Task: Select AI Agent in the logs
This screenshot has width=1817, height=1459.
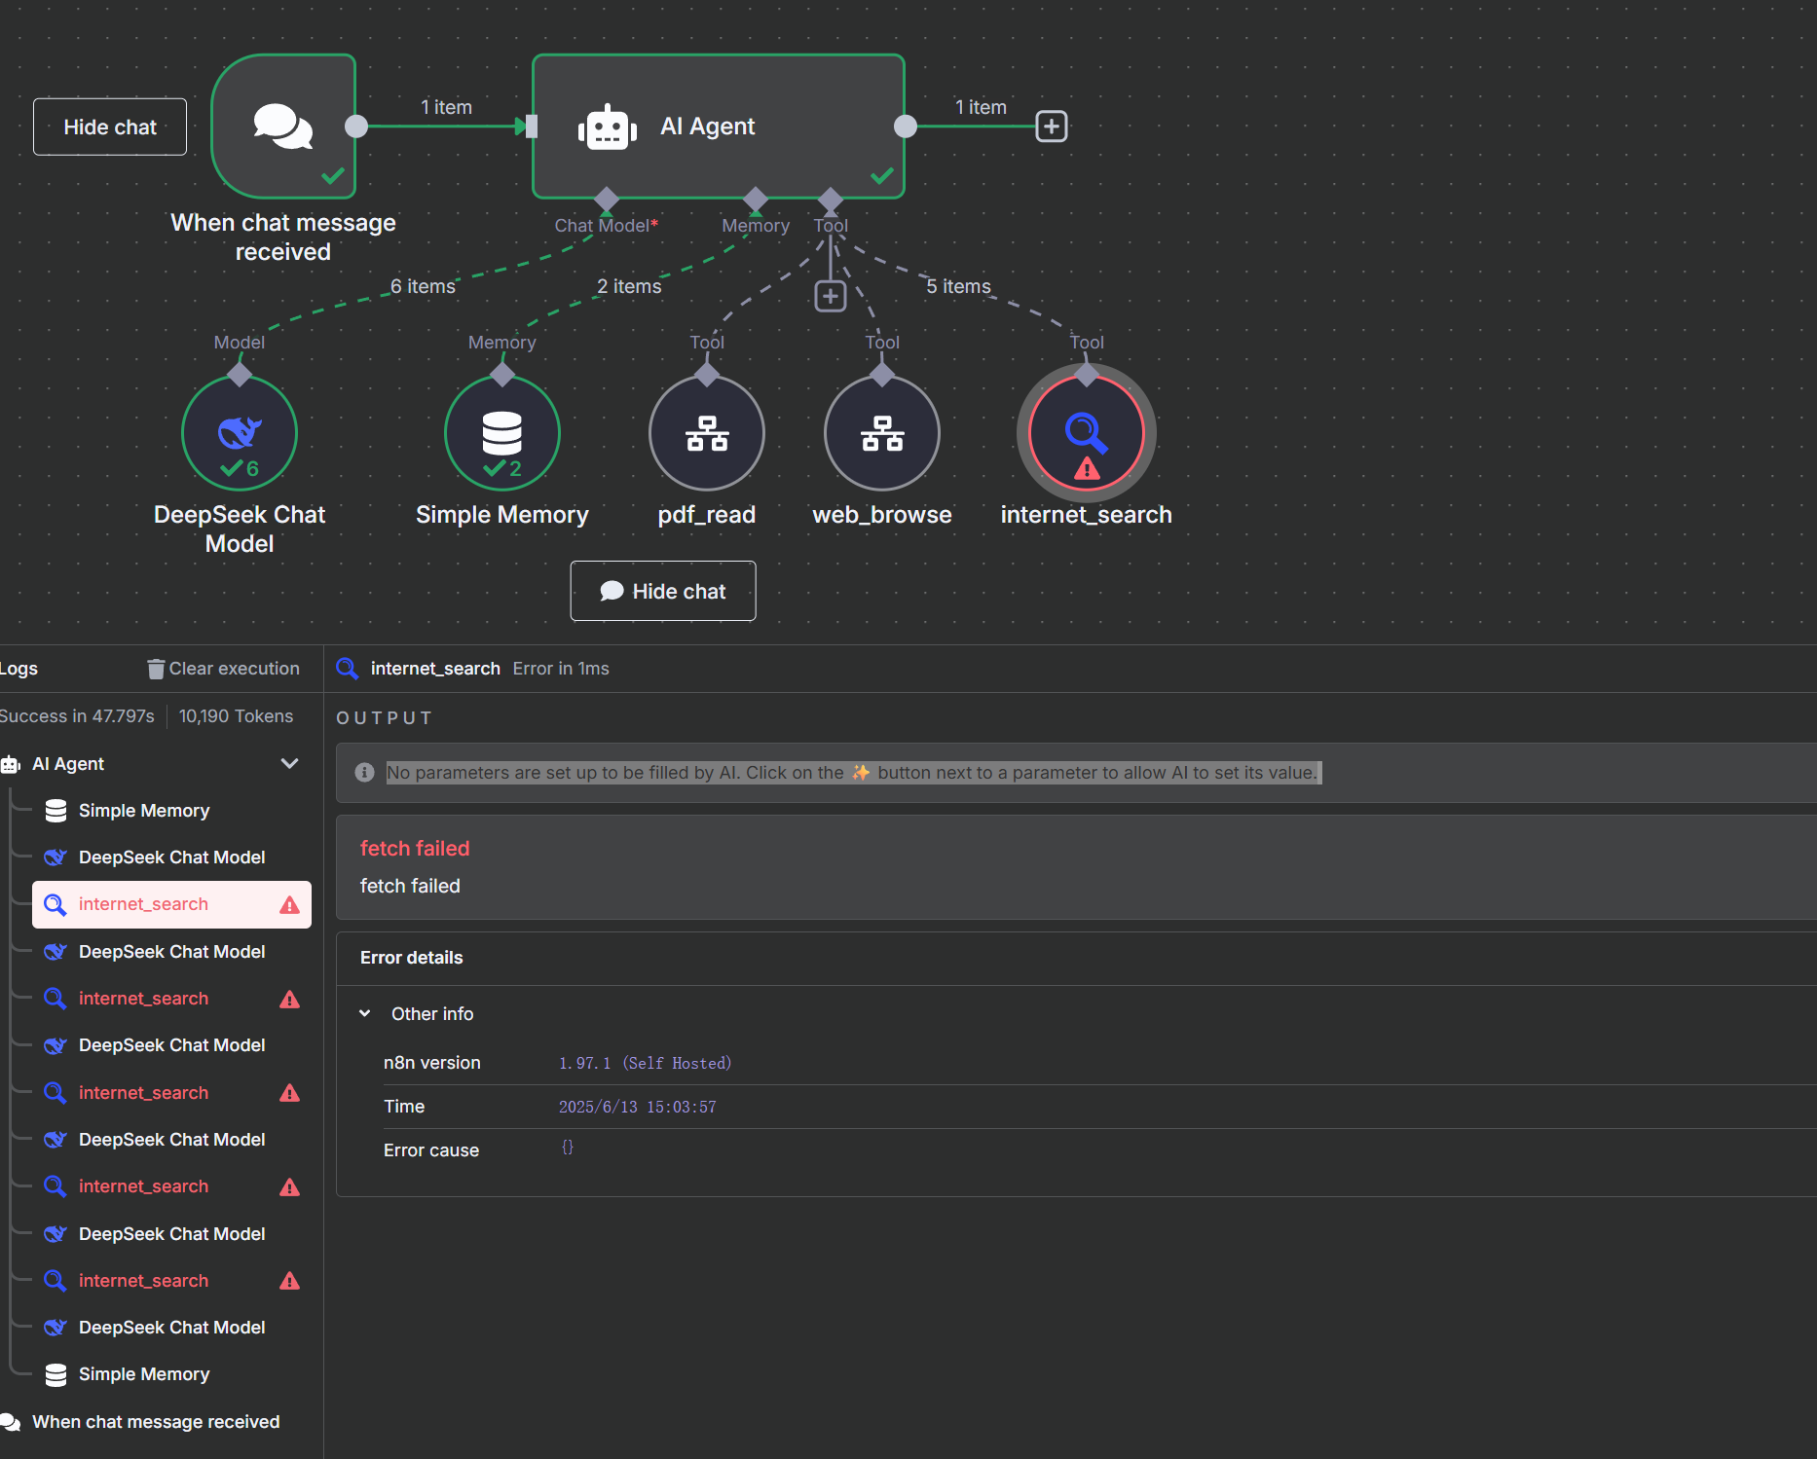Action: click(x=68, y=764)
